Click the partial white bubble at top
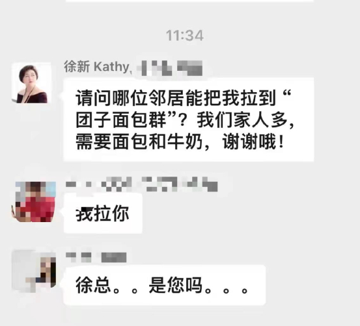 point(189,1)
